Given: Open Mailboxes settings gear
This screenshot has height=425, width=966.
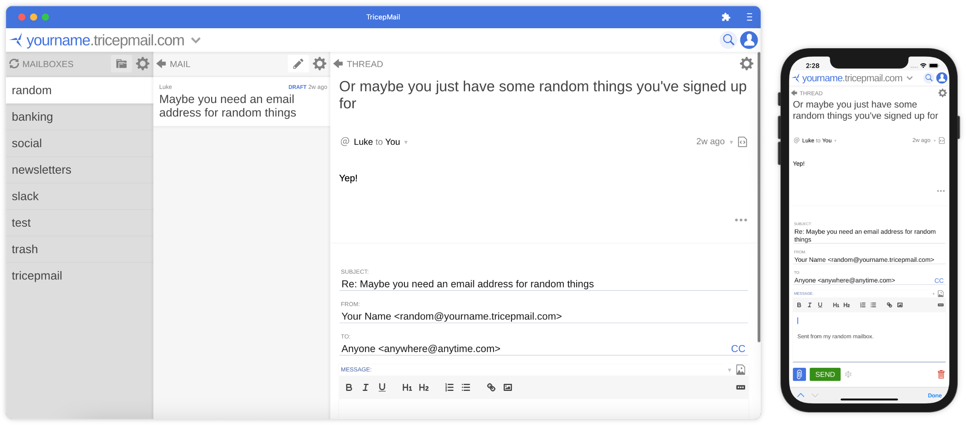Looking at the screenshot, I should [x=142, y=64].
